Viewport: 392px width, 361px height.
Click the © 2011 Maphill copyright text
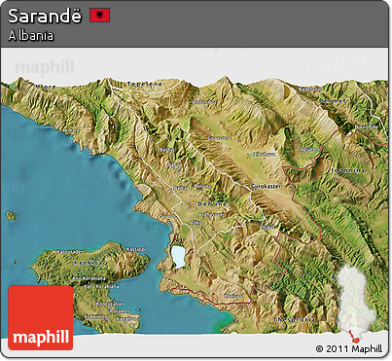click(x=349, y=349)
